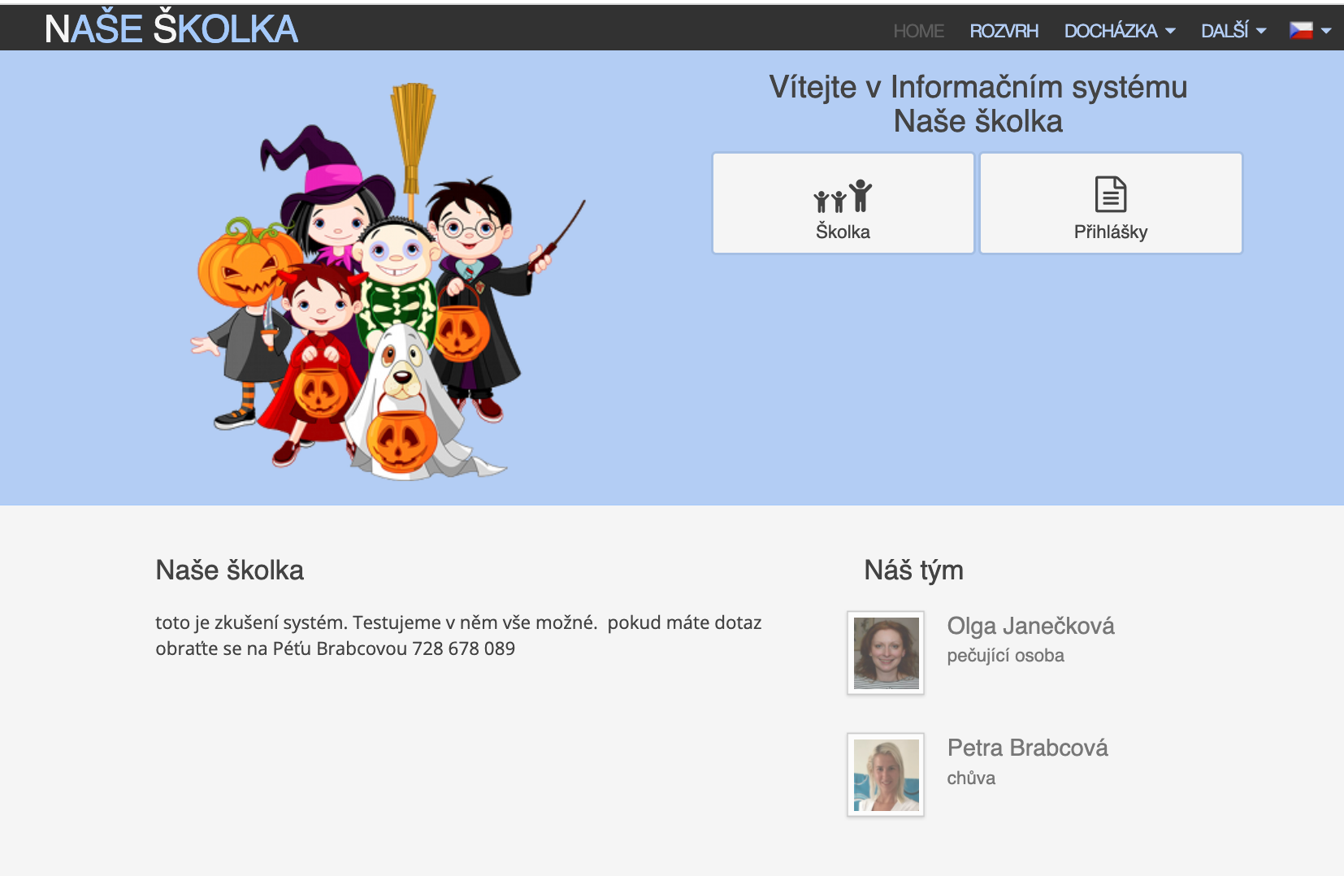The height and width of the screenshot is (876, 1344).
Task: Click the Czech flag language icon
Action: click(x=1301, y=30)
